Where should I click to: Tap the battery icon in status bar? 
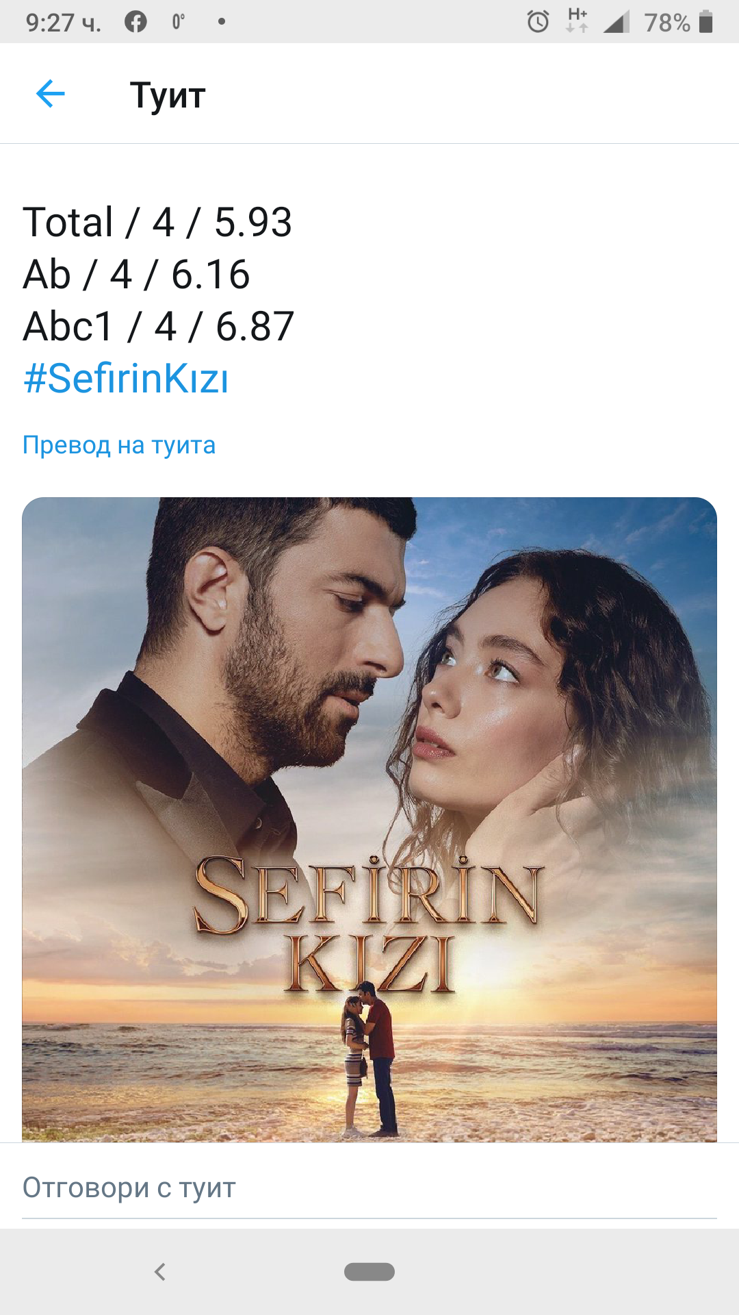click(706, 22)
